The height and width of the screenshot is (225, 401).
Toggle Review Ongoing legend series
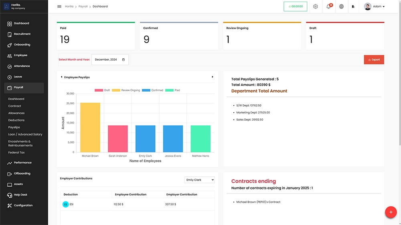click(126, 90)
